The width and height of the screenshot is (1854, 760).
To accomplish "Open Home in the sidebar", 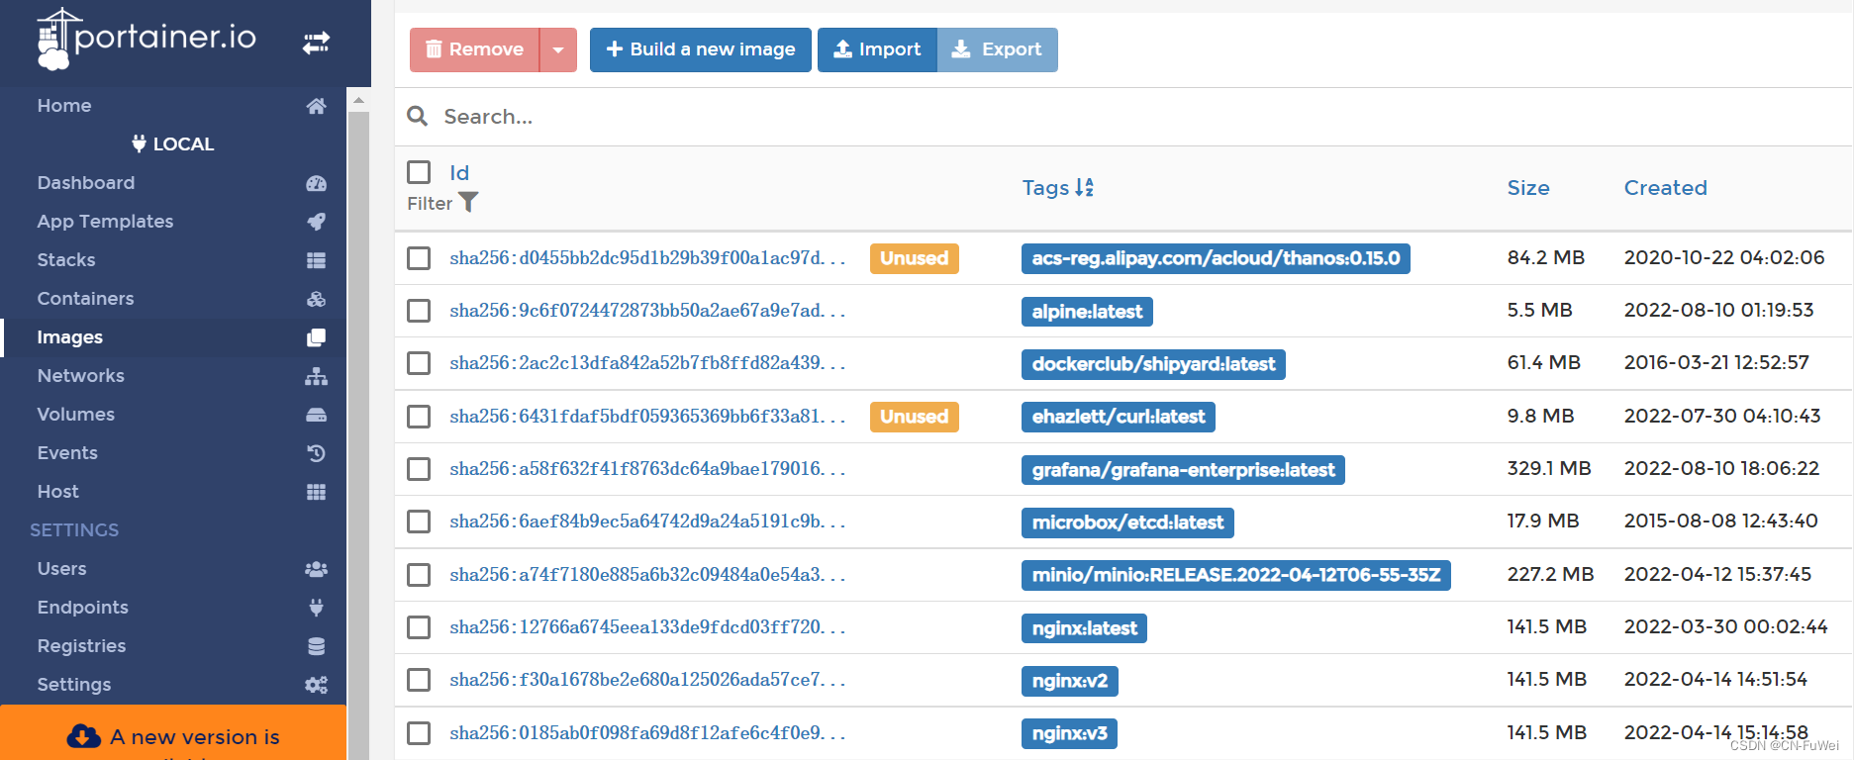I will point(64,106).
